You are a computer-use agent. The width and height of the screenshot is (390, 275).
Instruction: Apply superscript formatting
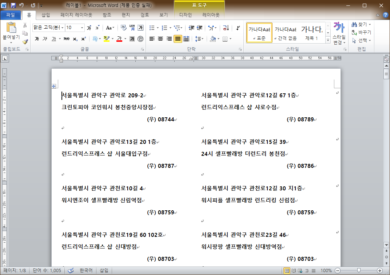[x=84, y=39]
